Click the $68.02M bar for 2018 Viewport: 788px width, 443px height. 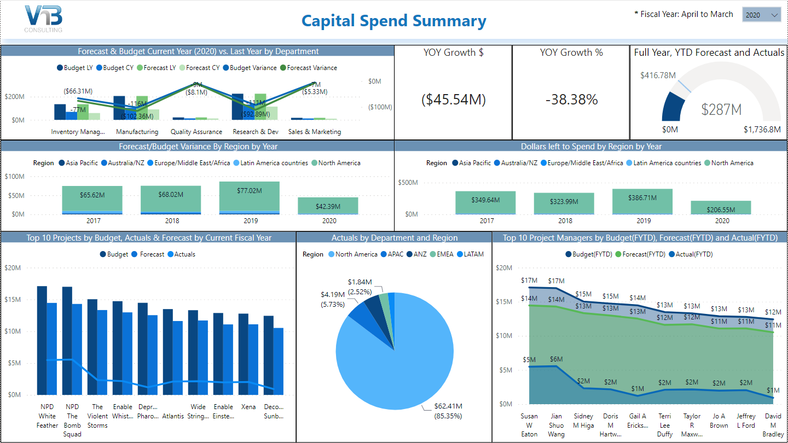point(171,199)
